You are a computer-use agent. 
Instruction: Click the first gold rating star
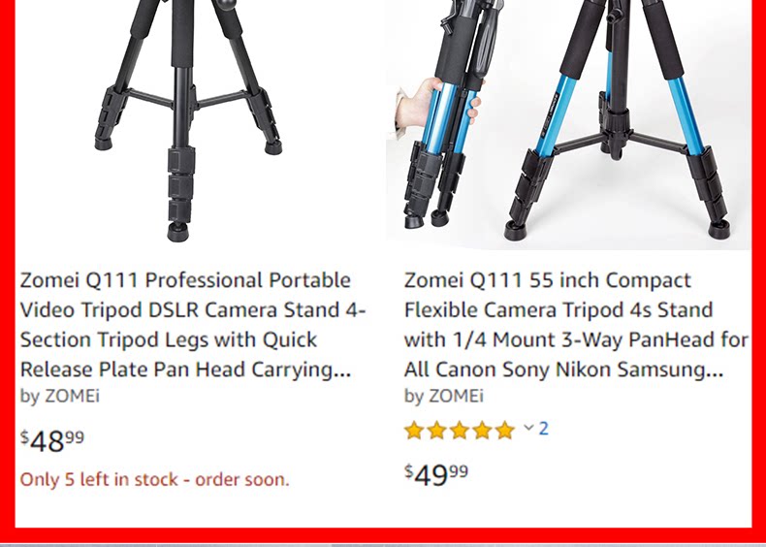(414, 431)
